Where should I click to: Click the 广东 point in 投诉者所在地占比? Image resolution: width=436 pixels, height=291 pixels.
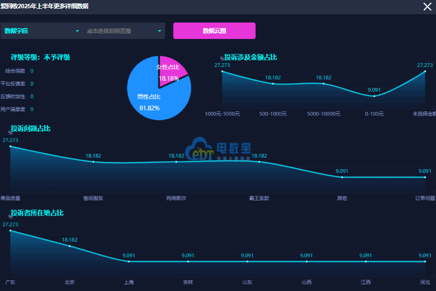(10, 231)
